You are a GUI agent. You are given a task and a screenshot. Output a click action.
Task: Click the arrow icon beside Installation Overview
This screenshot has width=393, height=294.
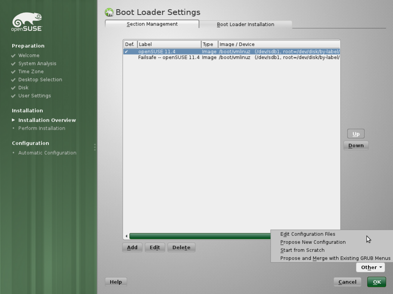coord(13,120)
